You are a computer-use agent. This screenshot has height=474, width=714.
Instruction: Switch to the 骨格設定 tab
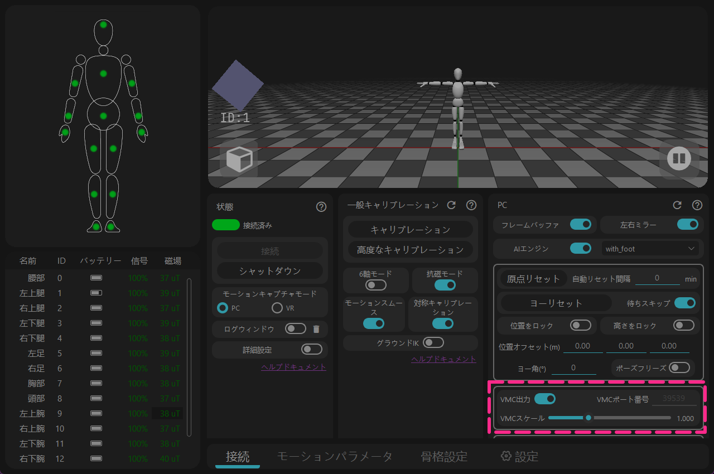(x=444, y=456)
